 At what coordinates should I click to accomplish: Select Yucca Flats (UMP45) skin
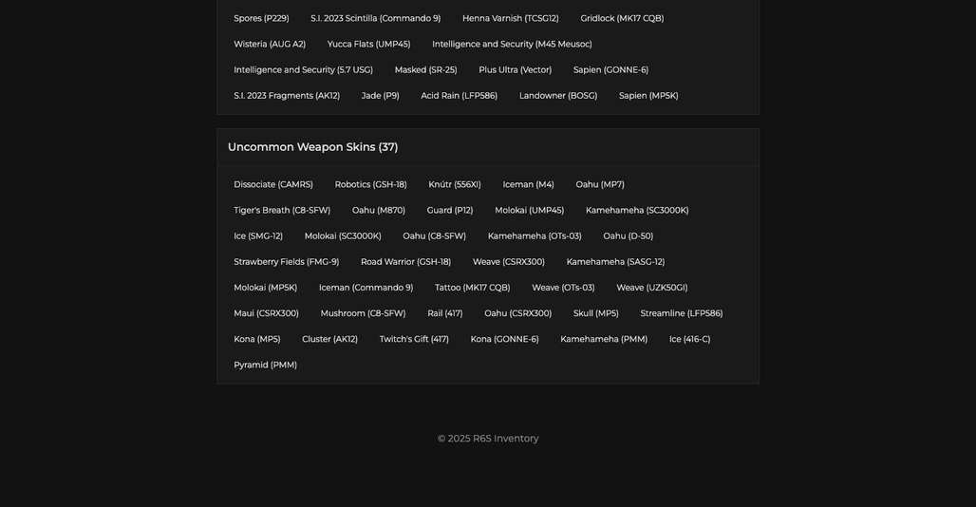pos(368,45)
